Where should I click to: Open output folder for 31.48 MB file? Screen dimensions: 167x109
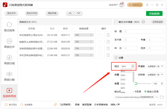point(100,55)
